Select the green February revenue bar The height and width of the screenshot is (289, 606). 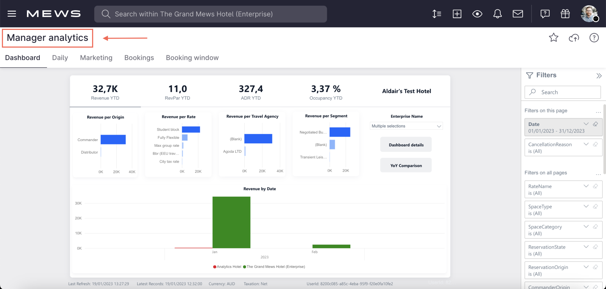pos(331,246)
